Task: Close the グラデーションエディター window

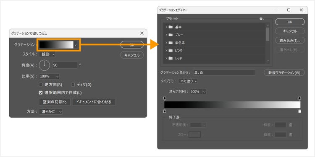Action: click(x=301, y=10)
